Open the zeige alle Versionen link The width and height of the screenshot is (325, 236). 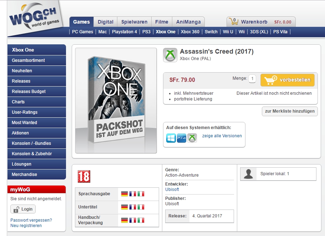(x=222, y=136)
